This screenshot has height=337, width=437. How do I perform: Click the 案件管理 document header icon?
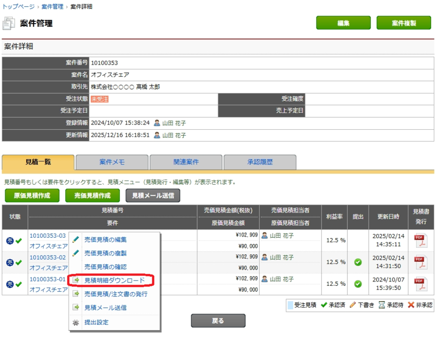pyautogui.click(x=10, y=23)
